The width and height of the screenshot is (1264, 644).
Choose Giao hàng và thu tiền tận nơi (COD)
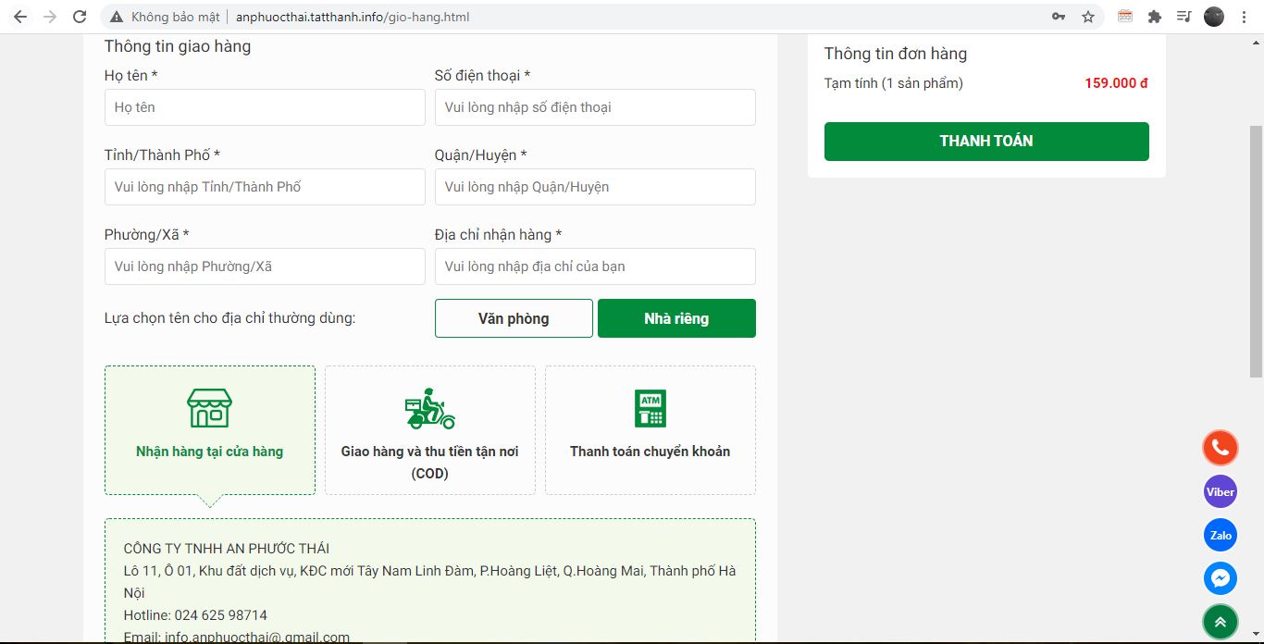click(430, 430)
